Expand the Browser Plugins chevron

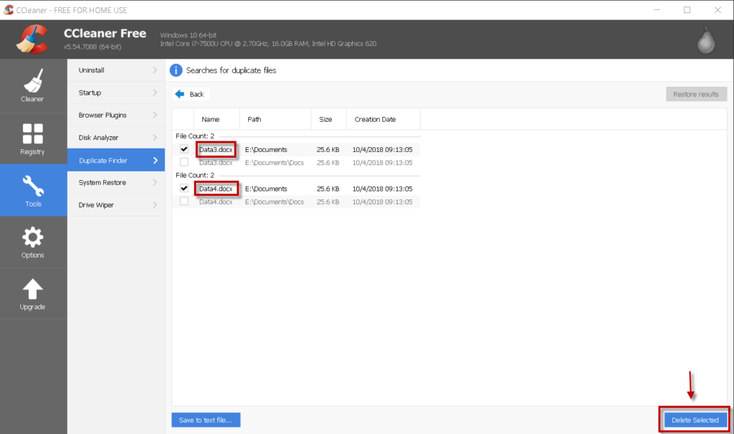(x=155, y=115)
